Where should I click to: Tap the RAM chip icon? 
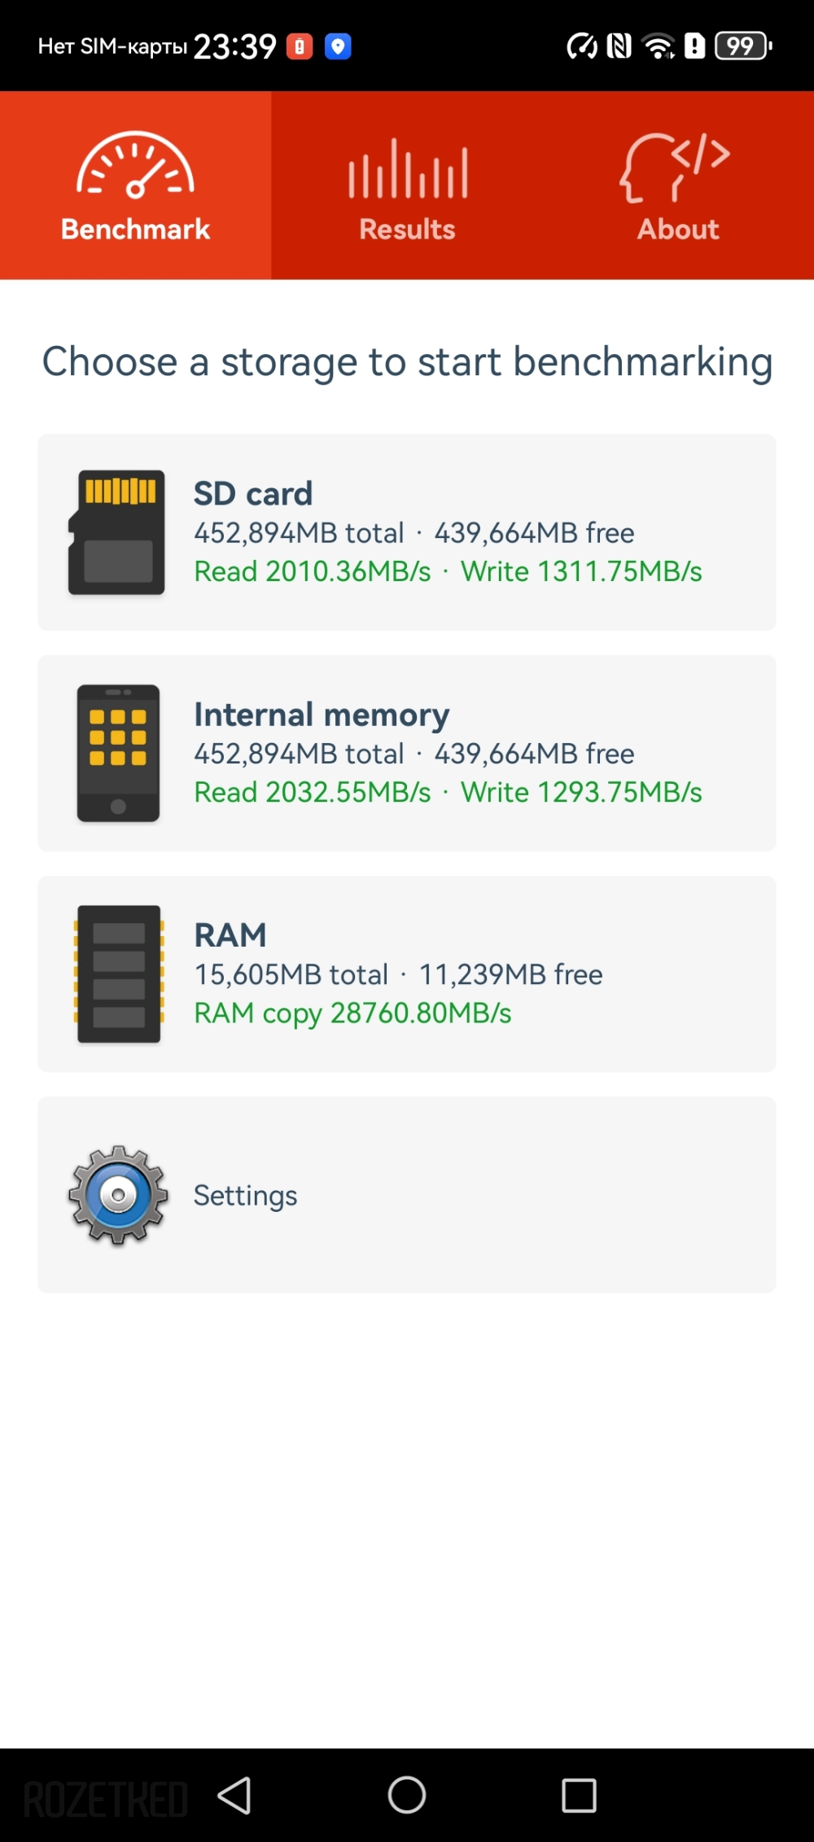point(119,974)
